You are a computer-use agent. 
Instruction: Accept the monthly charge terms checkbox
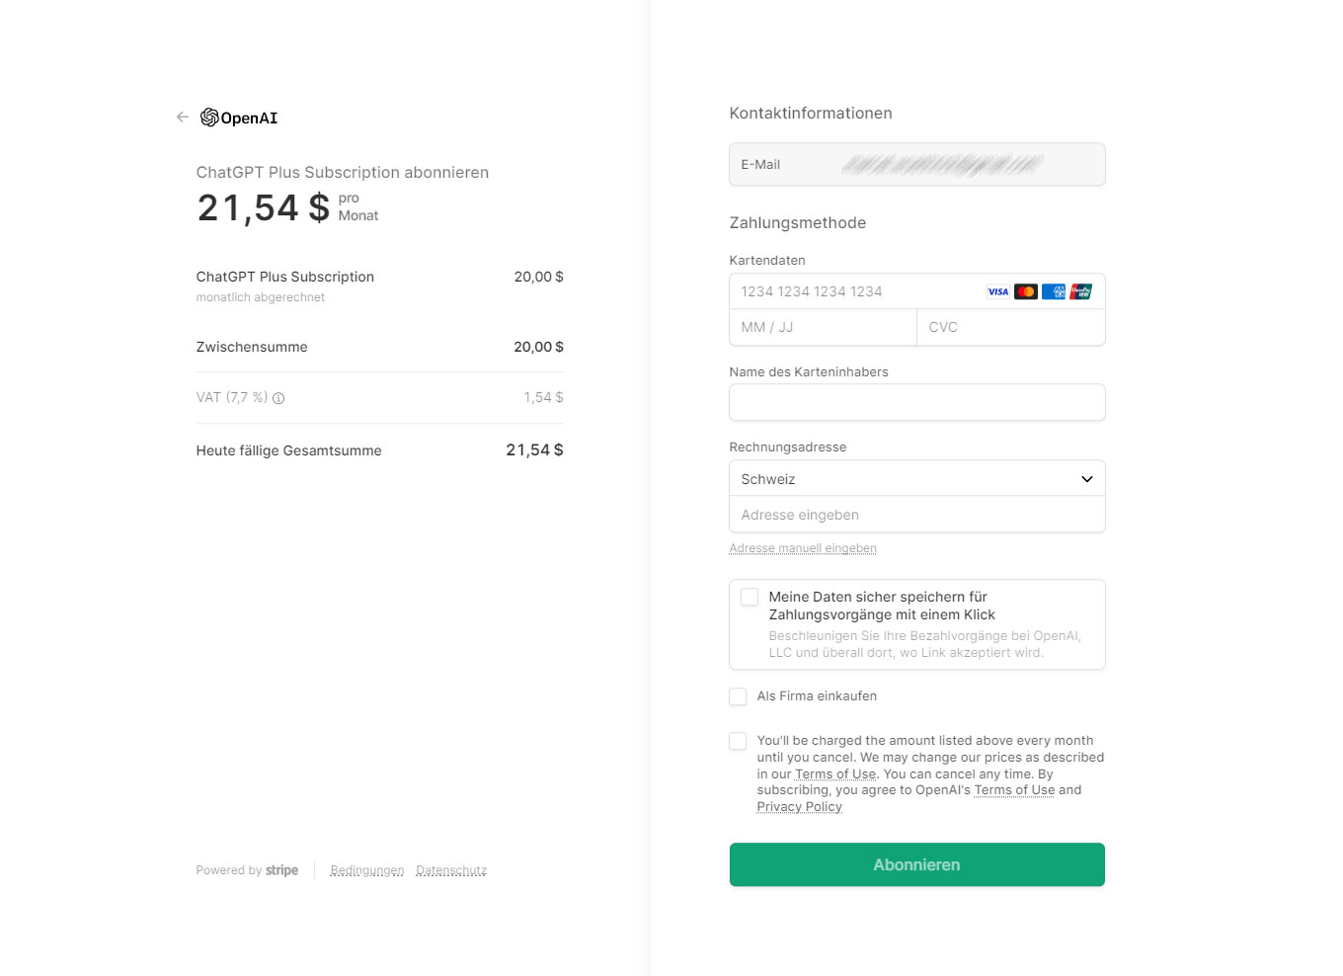tap(738, 741)
